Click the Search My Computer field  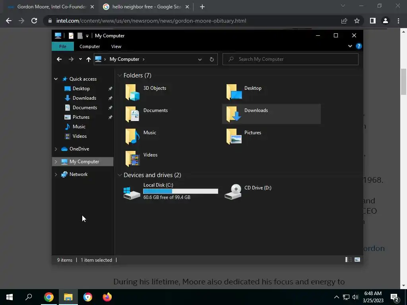pyautogui.click(x=291, y=59)
